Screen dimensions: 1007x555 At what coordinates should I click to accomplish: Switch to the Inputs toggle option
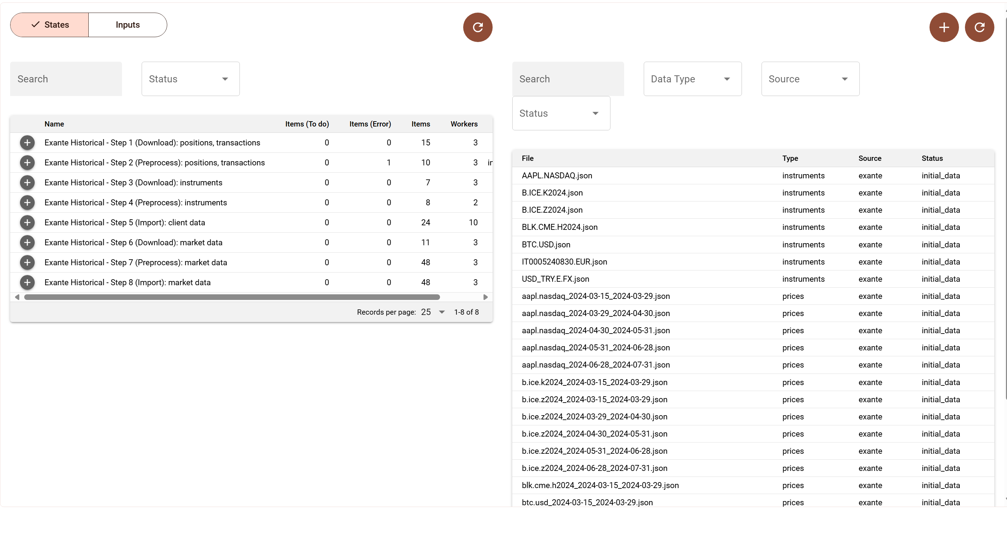click(128, 25)
